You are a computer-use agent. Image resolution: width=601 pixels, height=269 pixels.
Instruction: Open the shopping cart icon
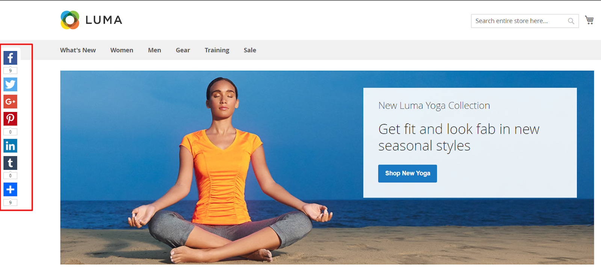[589, 20]
